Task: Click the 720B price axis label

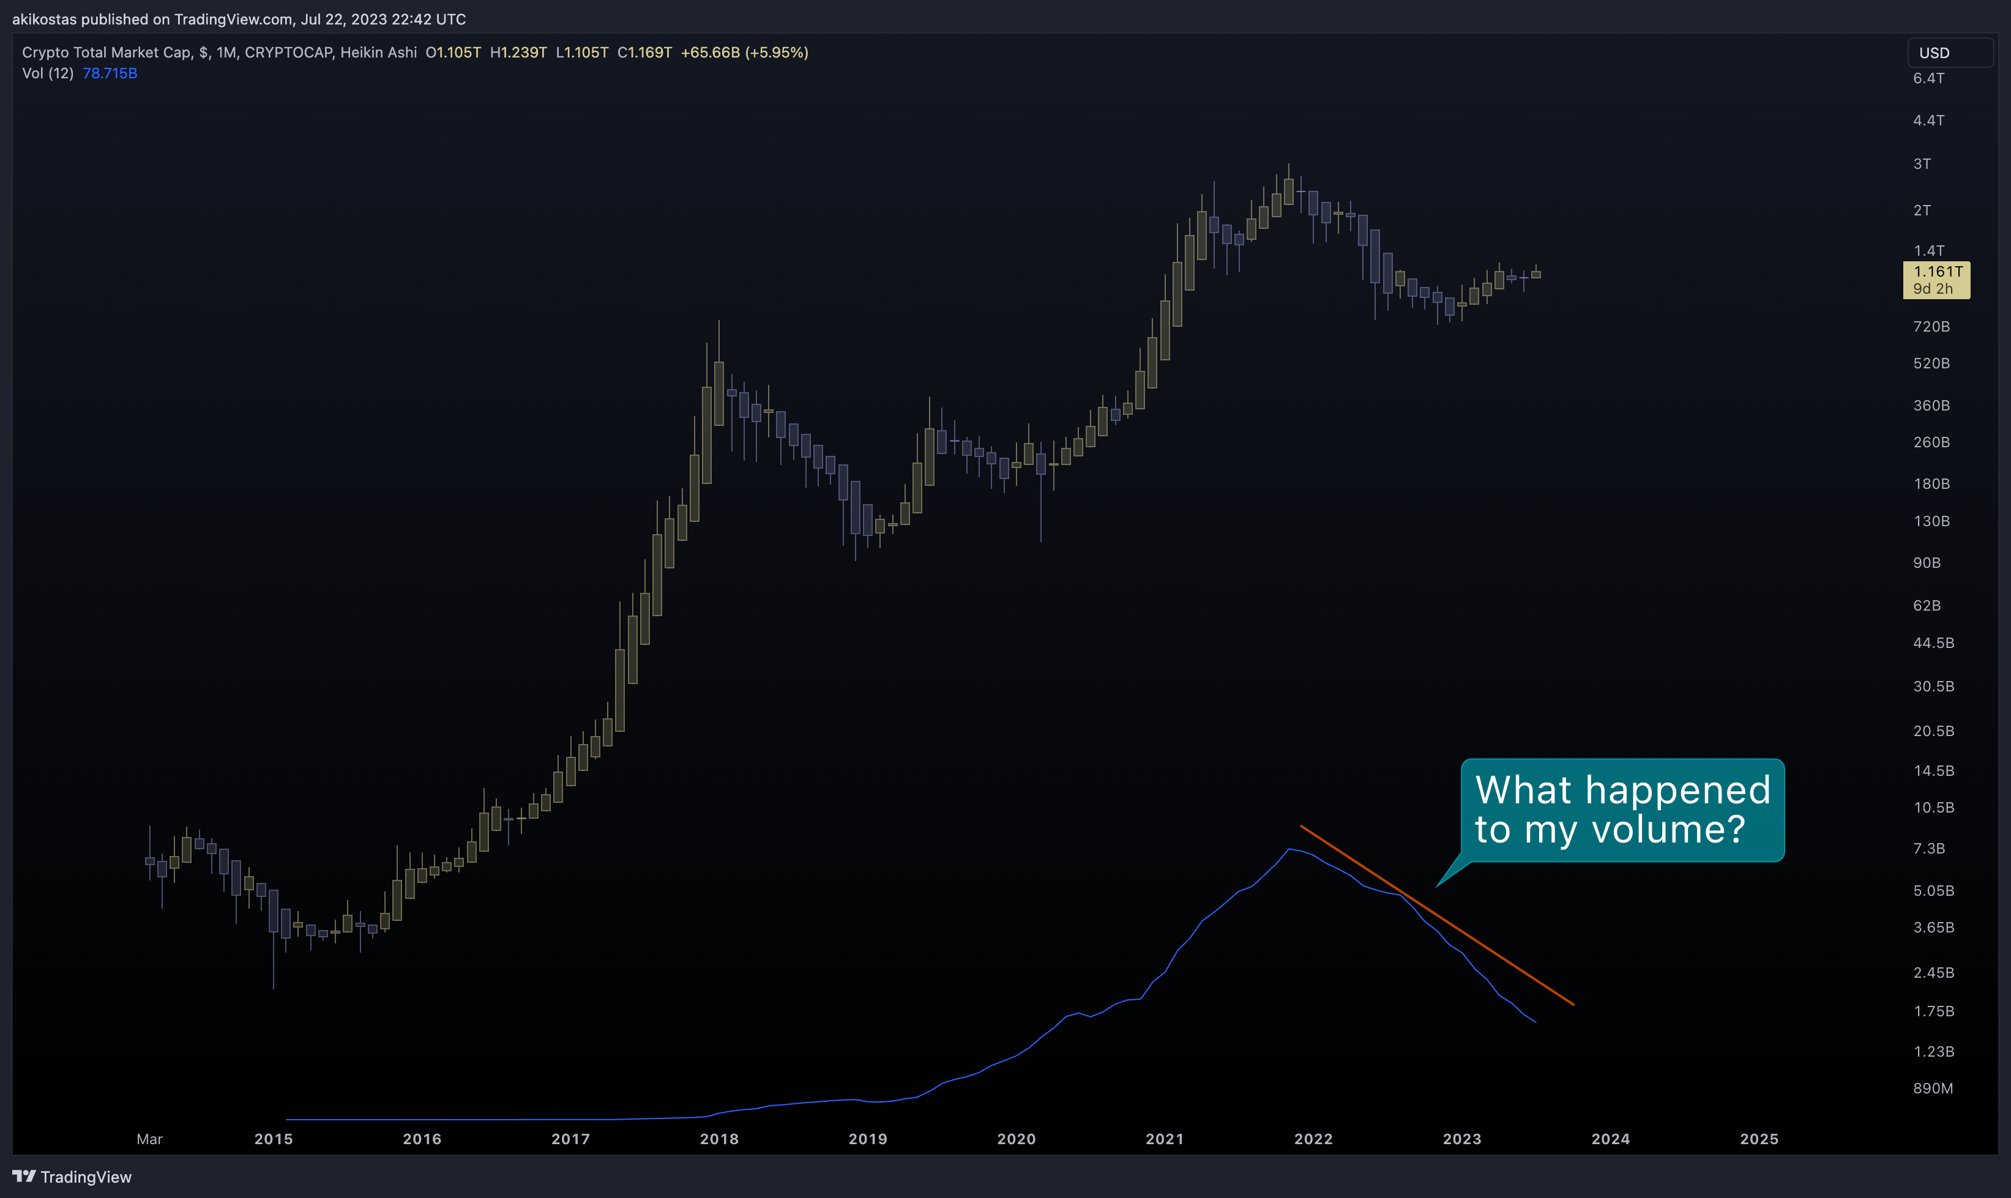Action: tap(1931, 326)
